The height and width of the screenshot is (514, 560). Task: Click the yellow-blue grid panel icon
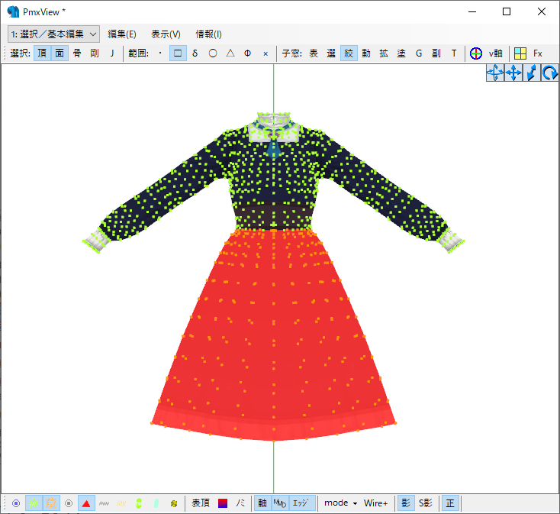tap(520, 53)
